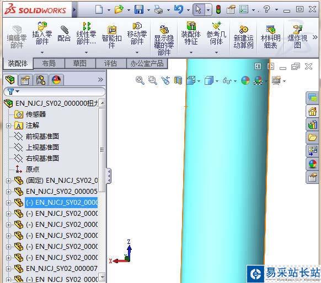
Task: Open the File Explorer folder icon
Action: [312, 138]
